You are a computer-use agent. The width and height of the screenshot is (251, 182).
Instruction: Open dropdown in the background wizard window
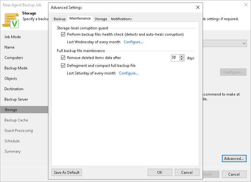244,44
